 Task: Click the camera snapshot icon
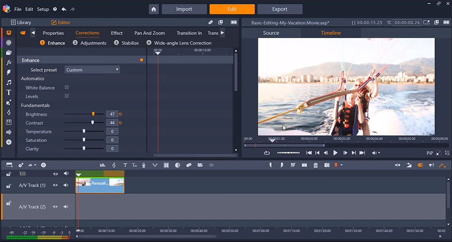pyautogui.click(x=327, y=165)
